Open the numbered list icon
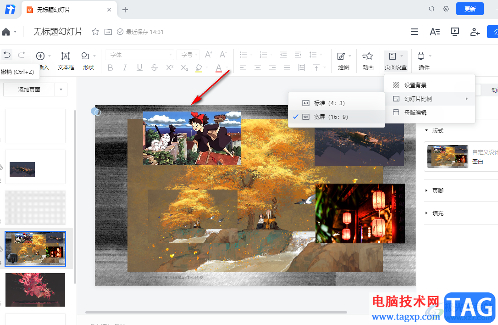Viewport: 498px width, 325px height. tap(263, 55)
